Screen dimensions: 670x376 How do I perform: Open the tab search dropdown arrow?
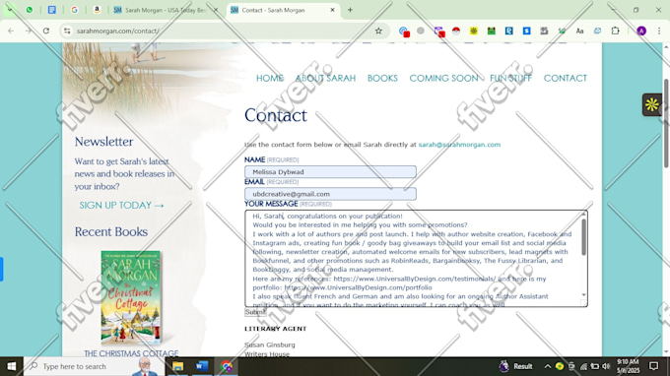pos(10,10)
